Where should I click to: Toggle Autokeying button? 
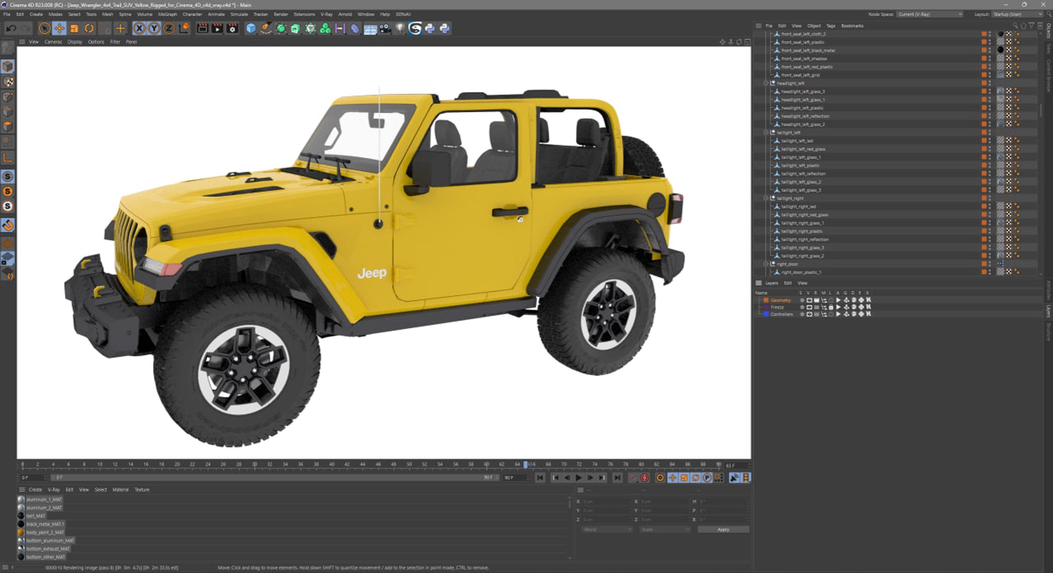(645, 478)
